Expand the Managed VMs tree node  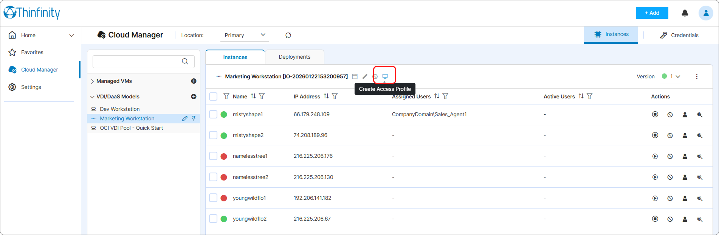[92, 81]
